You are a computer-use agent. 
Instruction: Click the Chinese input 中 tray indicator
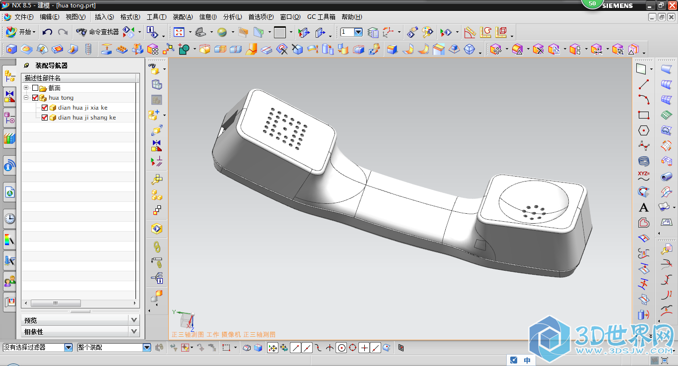(x=527, y=361)
